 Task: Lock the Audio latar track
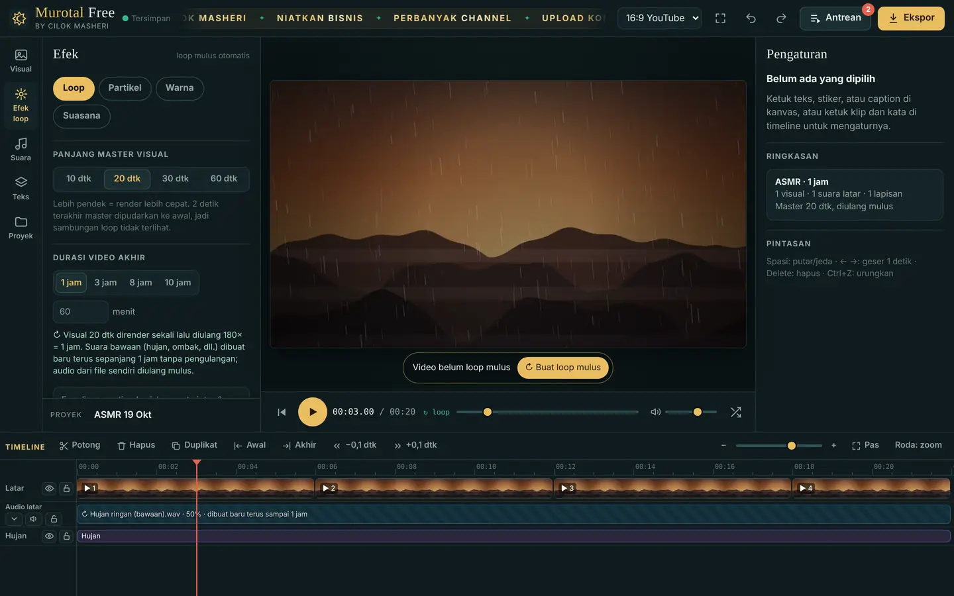54,519
